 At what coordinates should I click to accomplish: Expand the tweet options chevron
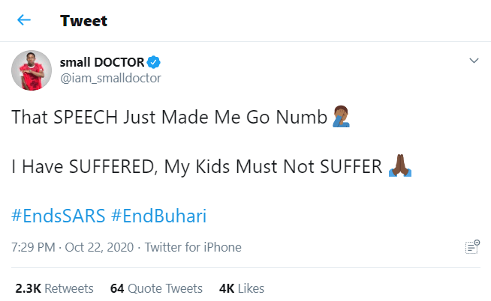point(474,61)
